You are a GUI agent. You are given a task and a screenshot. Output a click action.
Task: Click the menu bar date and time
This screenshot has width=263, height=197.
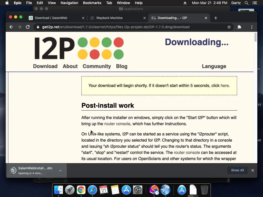click(210, 3)
